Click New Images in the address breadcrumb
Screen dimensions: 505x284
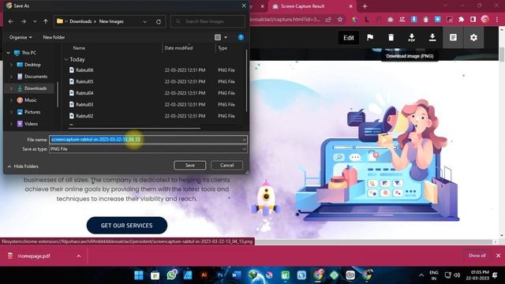(111, 21)
